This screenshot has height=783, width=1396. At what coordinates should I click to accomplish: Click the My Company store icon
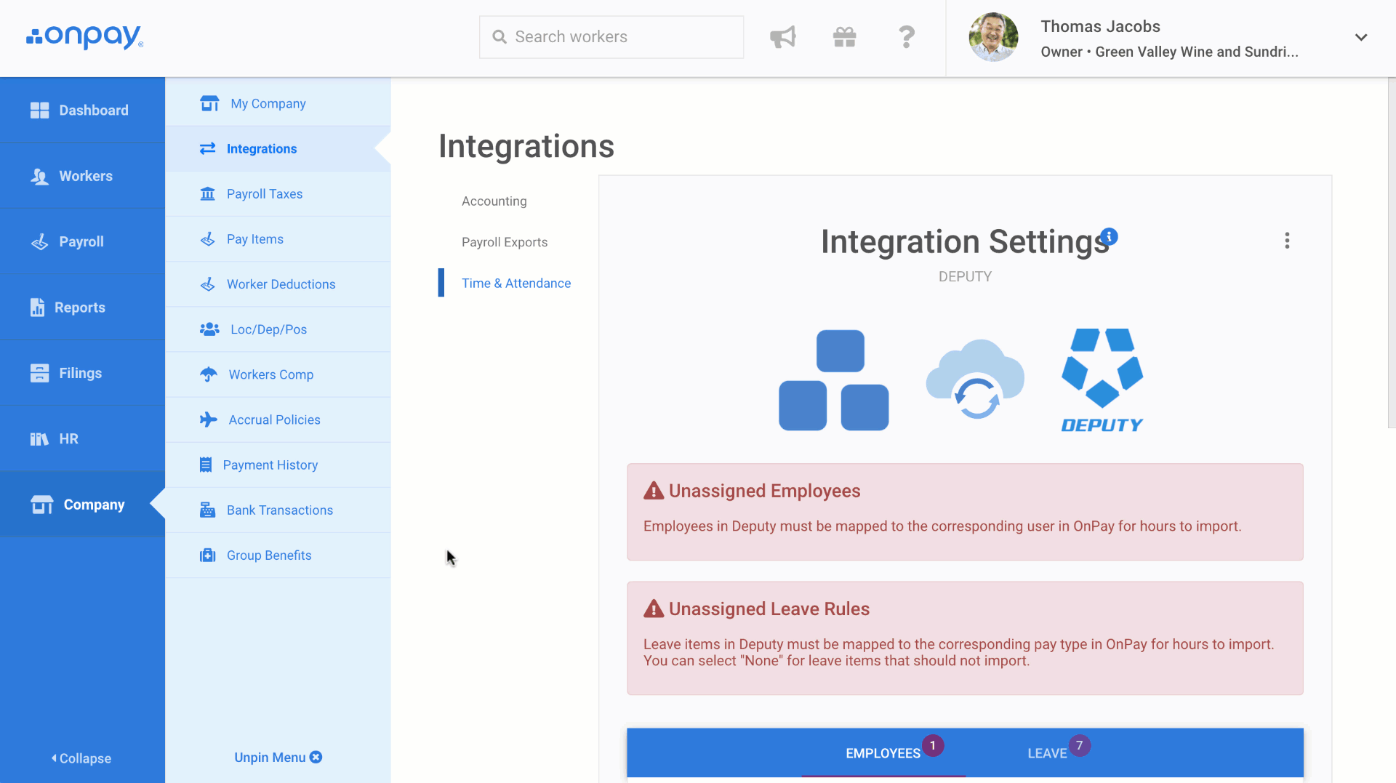[209, 103]
